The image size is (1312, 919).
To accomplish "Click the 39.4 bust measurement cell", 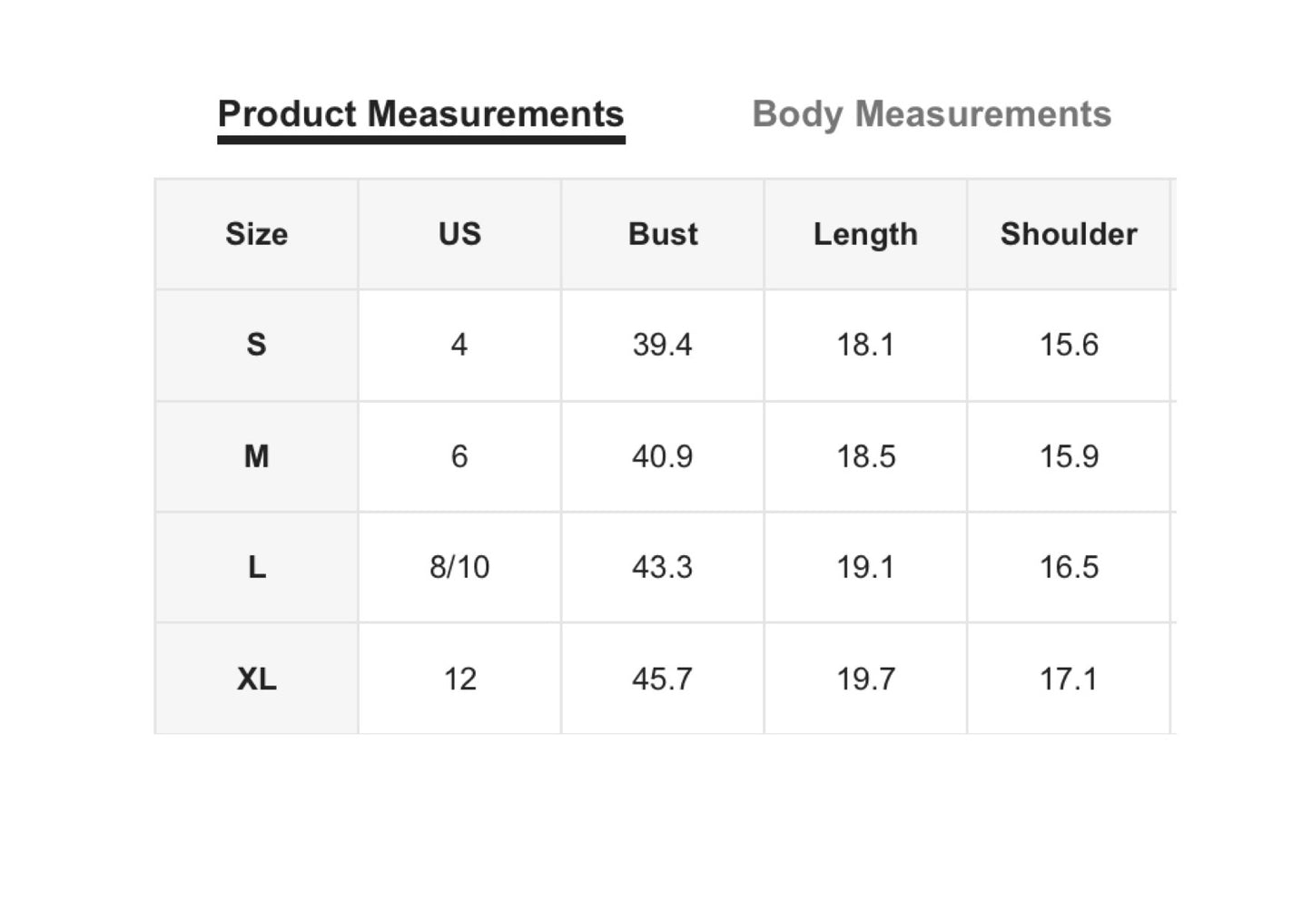I will tap(663, 345).
